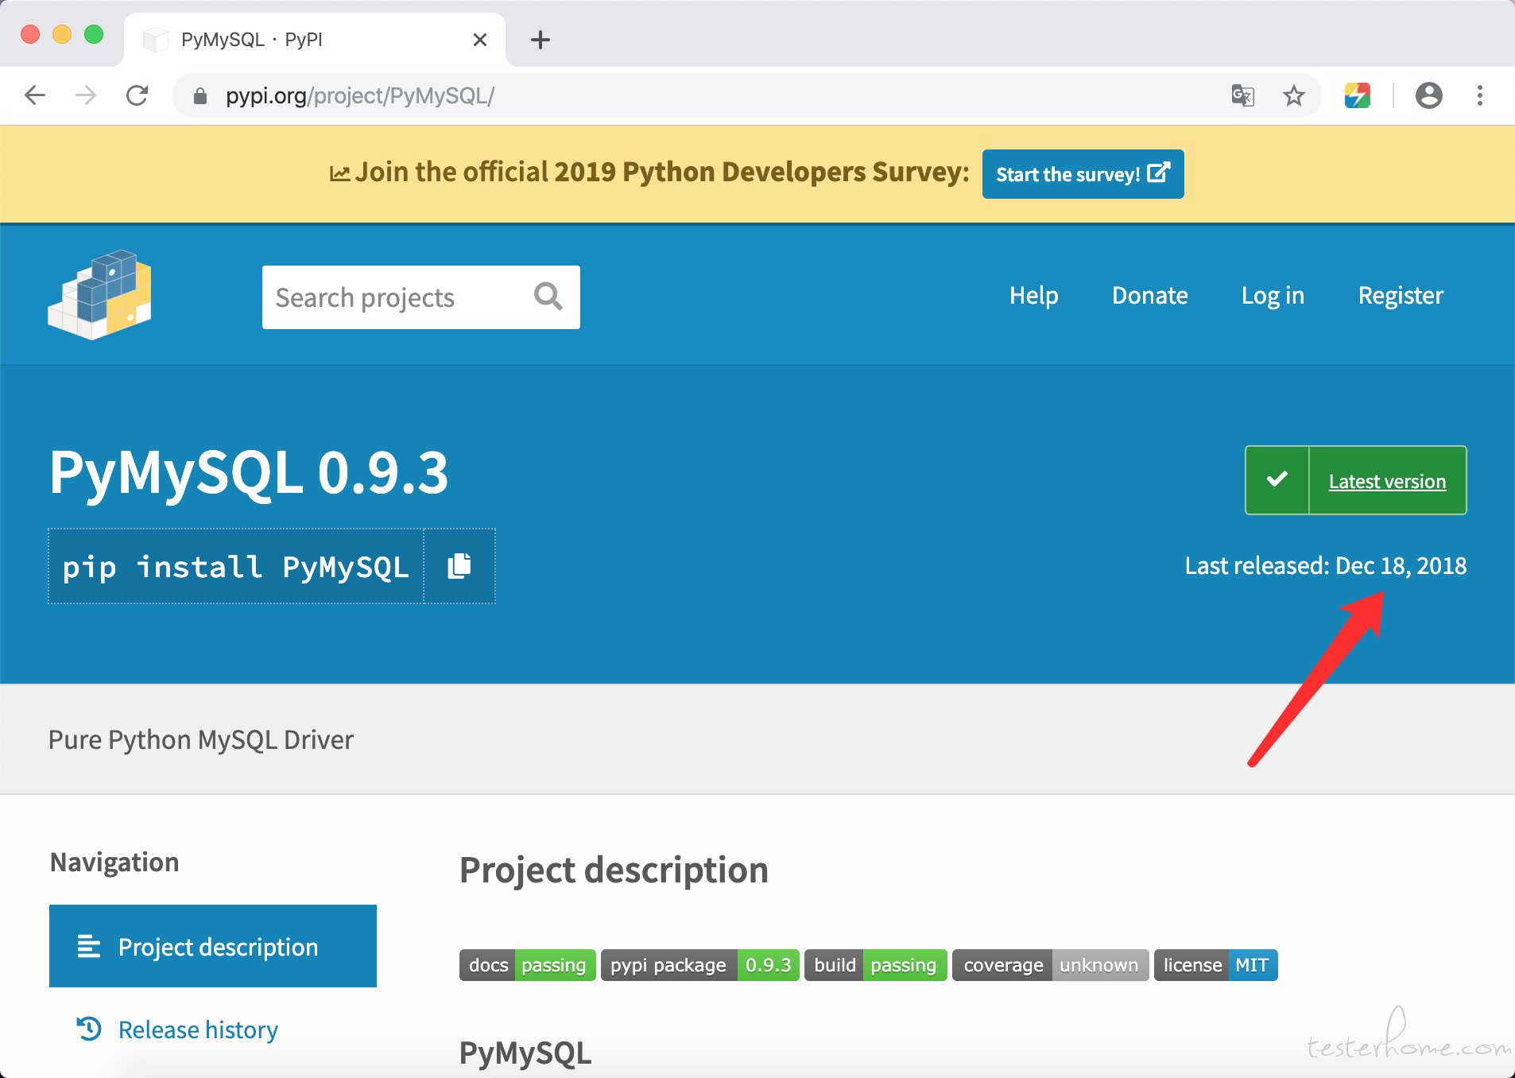Image resolution: width=1515 pixels, height=1078 pixels.
Task: Click the address bar URL
Action: (360, 96)
